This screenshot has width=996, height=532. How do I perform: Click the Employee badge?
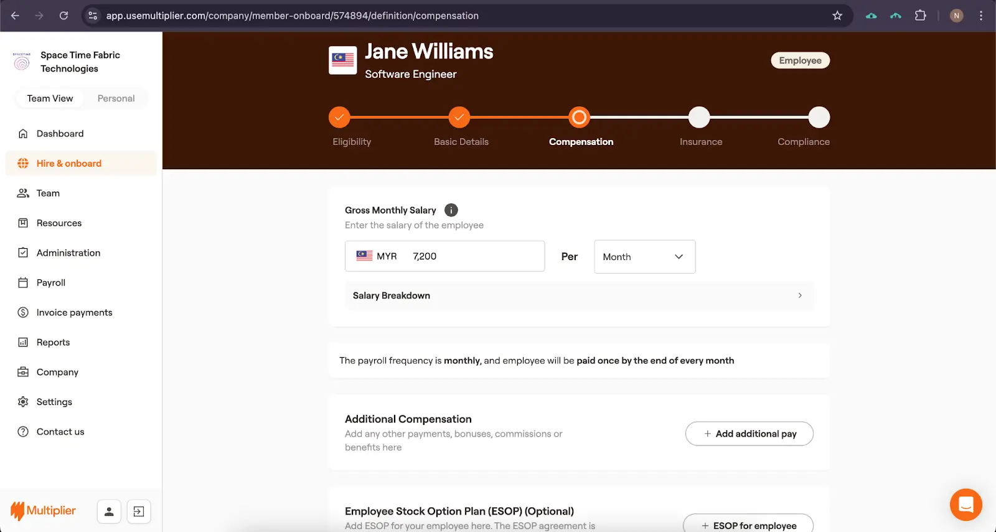801,60
